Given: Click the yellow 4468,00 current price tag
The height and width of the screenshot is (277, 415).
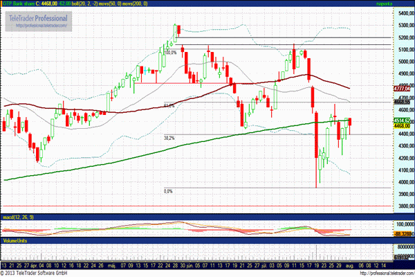Looking at the screenshot, I should 402,125.
